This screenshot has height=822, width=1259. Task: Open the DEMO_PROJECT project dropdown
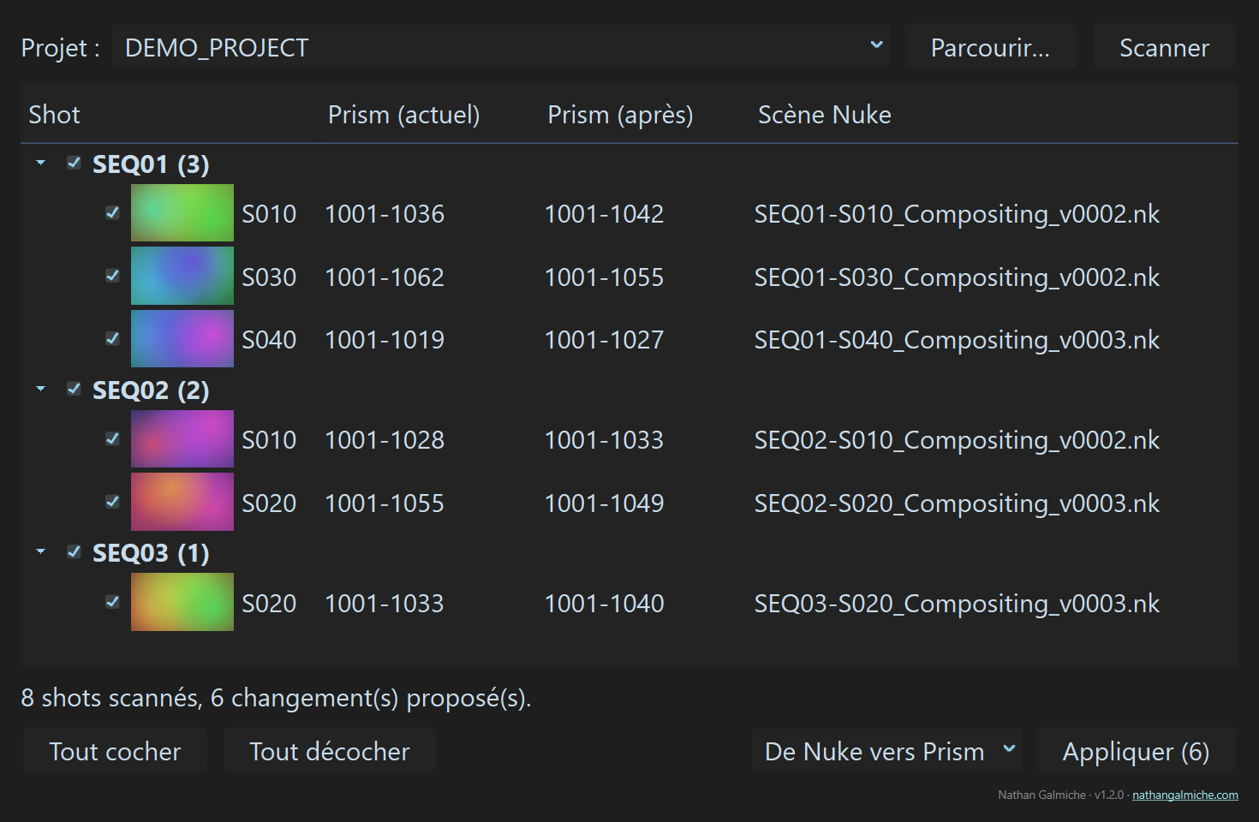tap(501, 46)
